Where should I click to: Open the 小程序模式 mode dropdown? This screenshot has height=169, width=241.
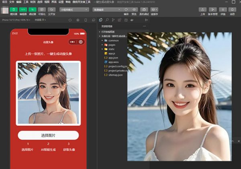pos(74,9)
